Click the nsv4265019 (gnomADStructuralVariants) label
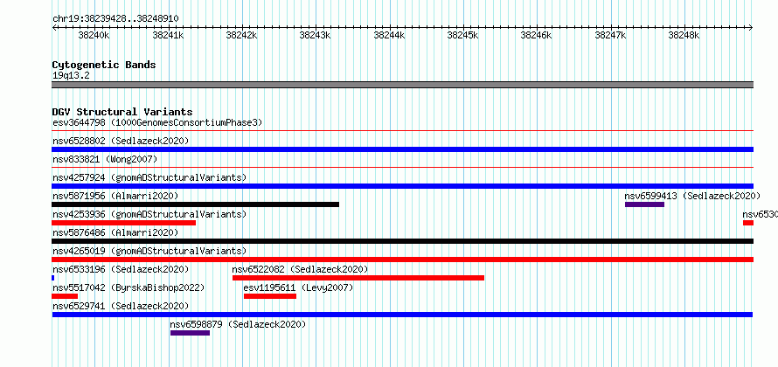This screenshot has height=367, width=778. (x=149, y=251)
